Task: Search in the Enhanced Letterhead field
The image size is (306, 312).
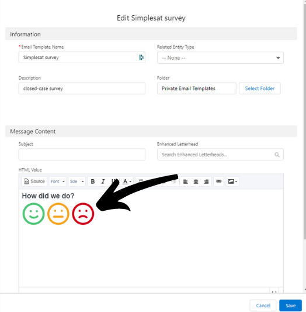Action: pos(220,155)
